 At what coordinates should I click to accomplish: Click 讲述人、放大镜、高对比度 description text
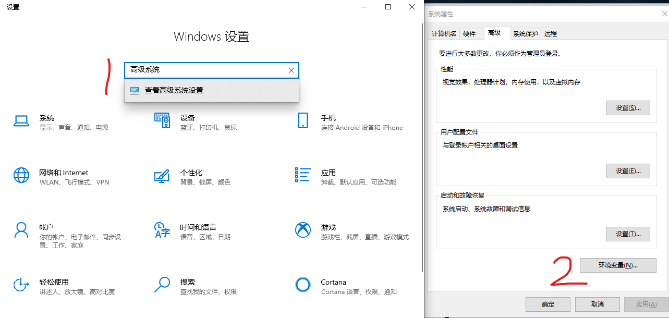point(77,292)
